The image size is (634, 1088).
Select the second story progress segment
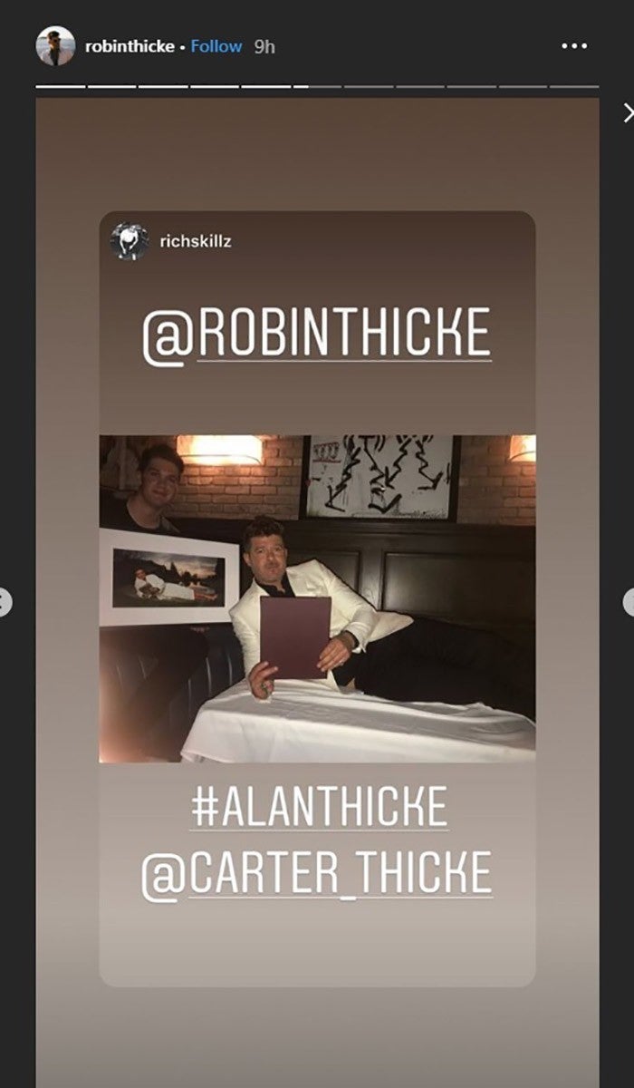point(111,86)
